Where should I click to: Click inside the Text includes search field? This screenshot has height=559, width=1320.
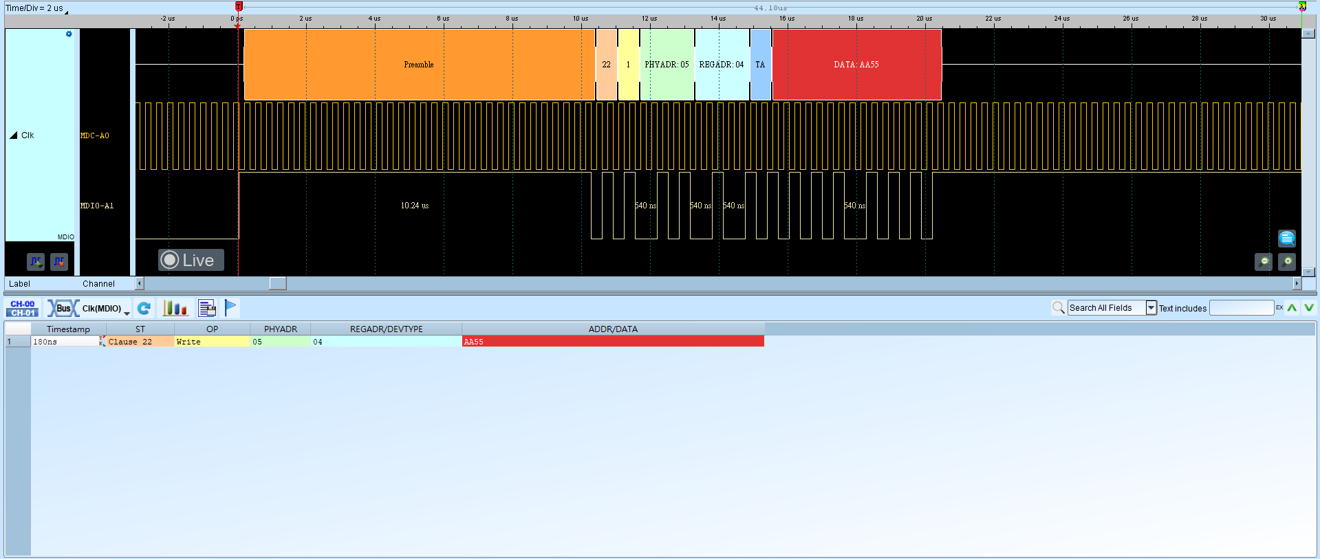[x=1242, y=308]
